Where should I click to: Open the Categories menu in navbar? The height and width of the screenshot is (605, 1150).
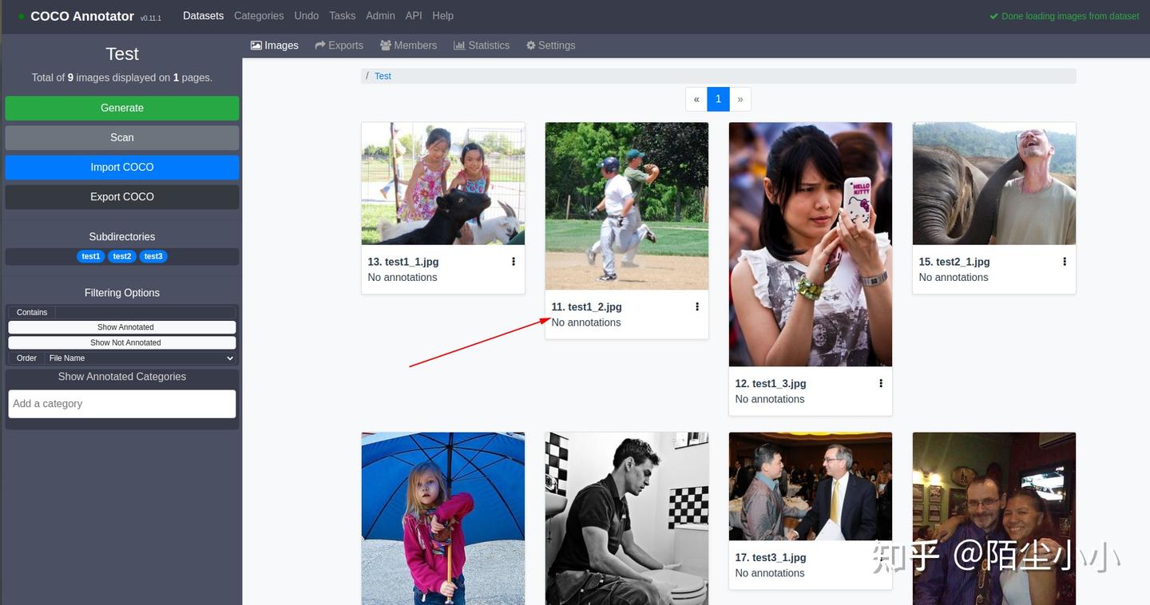(x=259, y=16)
